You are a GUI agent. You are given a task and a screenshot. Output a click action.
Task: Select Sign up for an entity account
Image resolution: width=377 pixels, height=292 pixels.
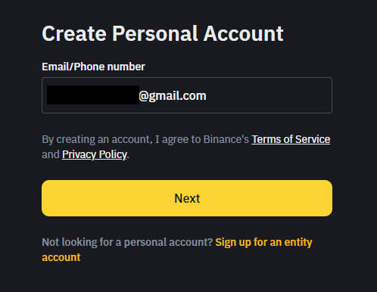tap(177, 250)
